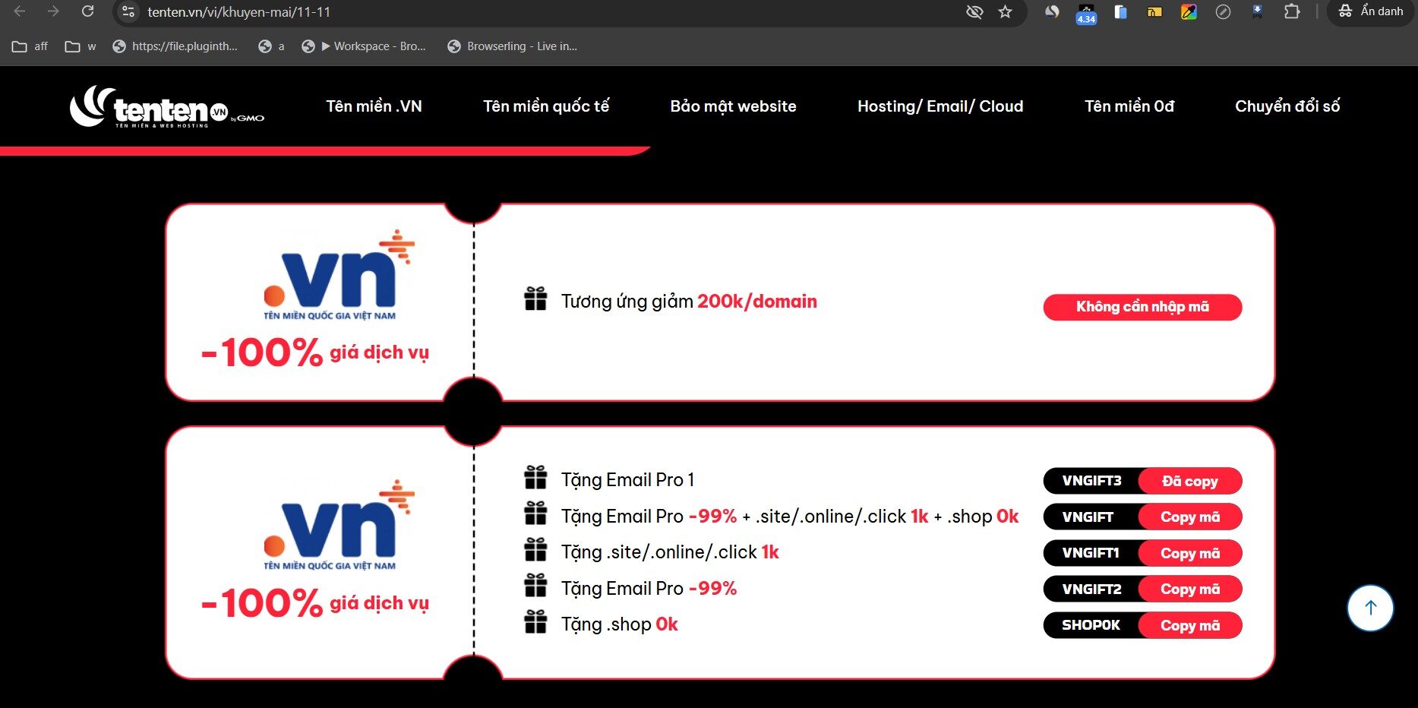This screenshot has height=708, width=1418.
Task: Click the gift icon beside Tặng .shop 0k
Action: coord(536,621)
